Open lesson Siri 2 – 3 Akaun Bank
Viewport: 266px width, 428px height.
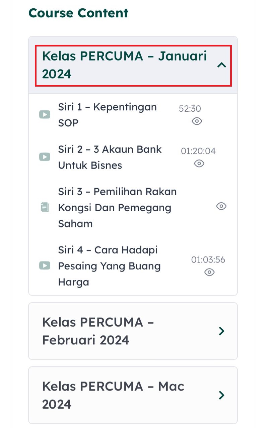click(x=110, y=157)
